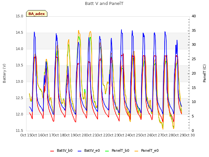Image resolution: width=209 pixels, height=157 pixels.
Task: Click the Oct 23 date tick label
Action: 113,135
